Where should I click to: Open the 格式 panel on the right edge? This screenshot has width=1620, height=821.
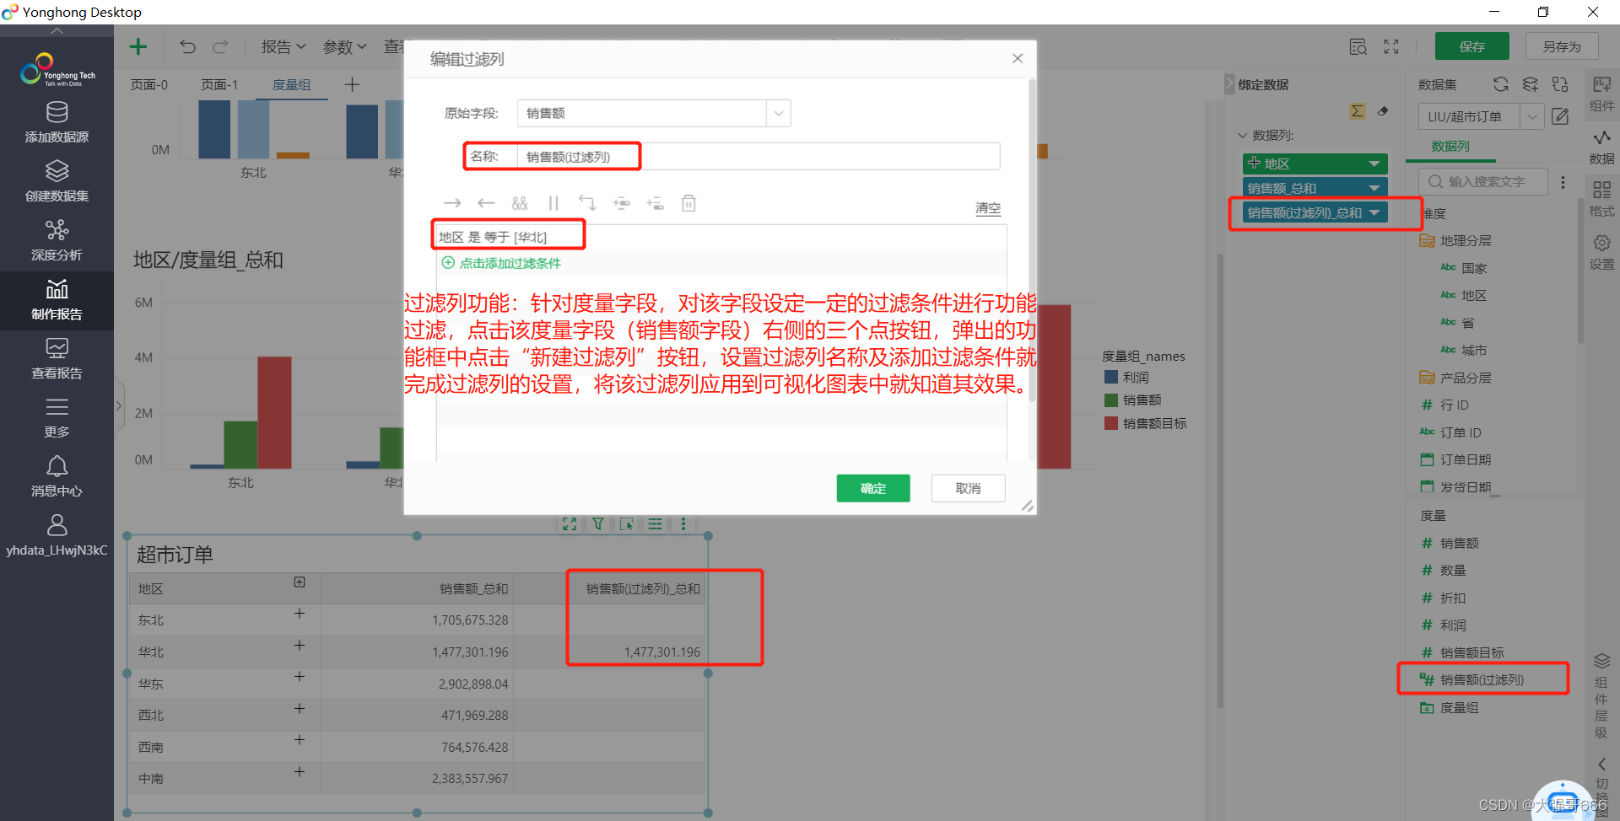pyautogui.click(x=1601, y=199)
